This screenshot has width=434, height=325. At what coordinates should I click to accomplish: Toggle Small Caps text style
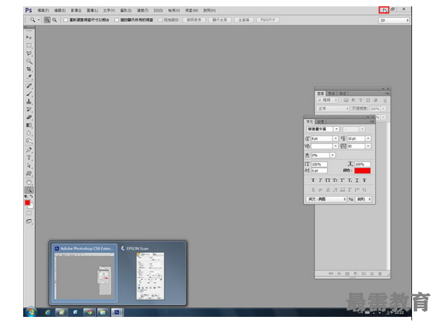tap(335, 180)
